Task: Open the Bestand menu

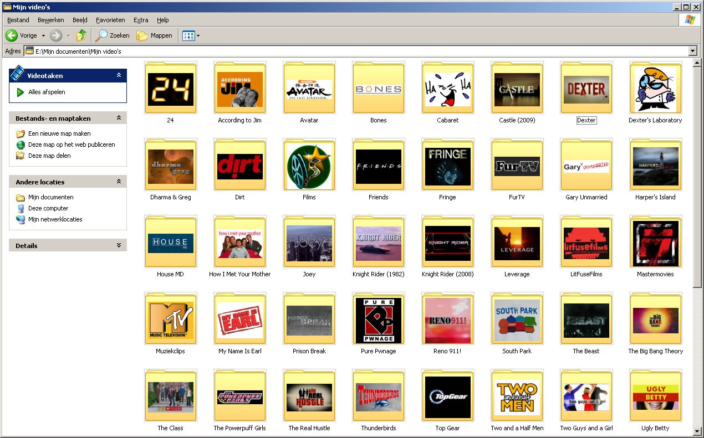Action: (18, 20)
